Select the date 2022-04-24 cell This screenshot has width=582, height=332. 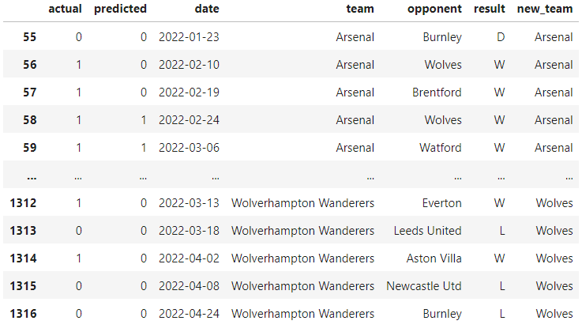coord(189,314)
